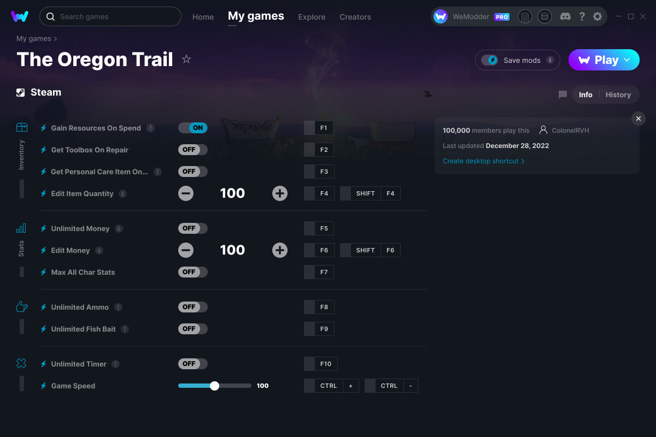Select the Stats category bar-chart icon
This screenshot has height=437, width=656.
tap(21, 228)
